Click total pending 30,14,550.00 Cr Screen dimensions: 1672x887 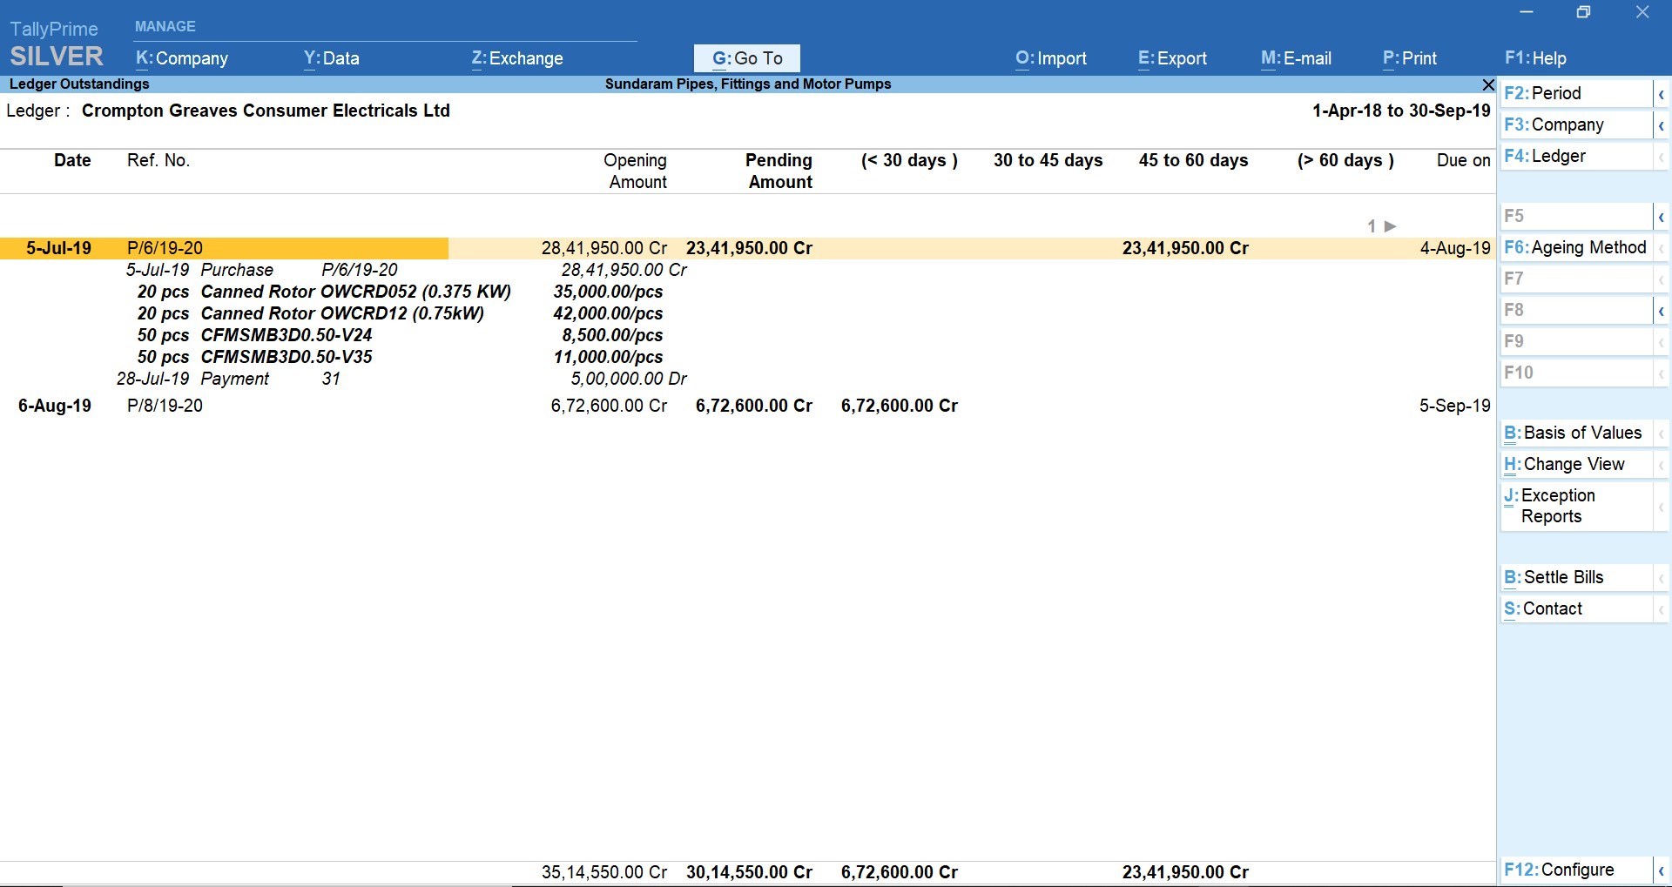pyautogui.click(x=749, y=872)
